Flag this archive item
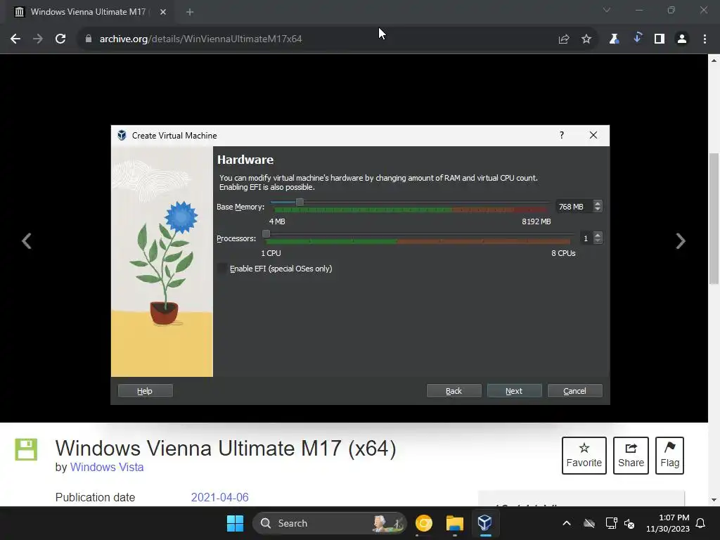Viewport: 720px width, 540px height. [669, 456]
